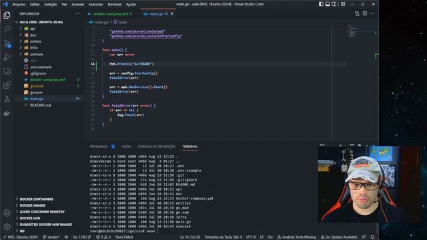The width and height of the screenshot is (427, 240).
Task: Click Tests Failed in status bar
Action: pyautogui.click(x=124, y=237)
